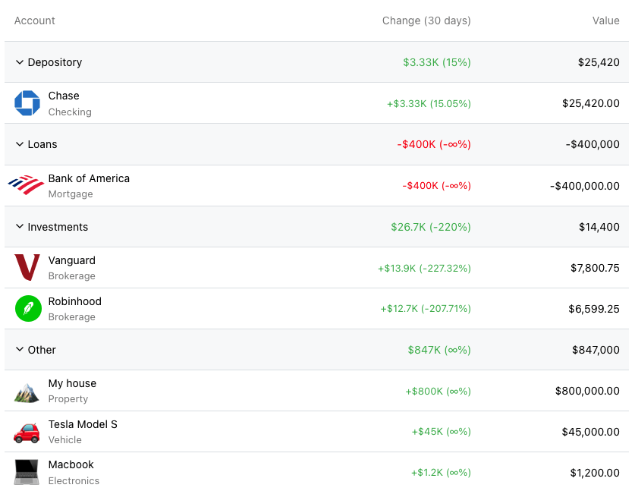Open the Chase Checking account row
The height and width of the screenshot is (491, 635).
303,102
